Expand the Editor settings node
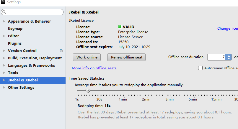 click(x=4, y=36)
